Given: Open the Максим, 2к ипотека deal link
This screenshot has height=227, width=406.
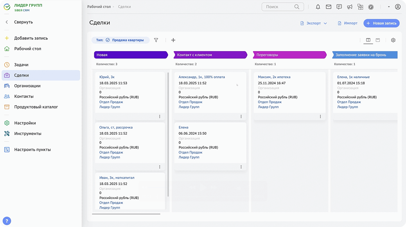Looking at the screenshot, I should click(x=274, y=77).
